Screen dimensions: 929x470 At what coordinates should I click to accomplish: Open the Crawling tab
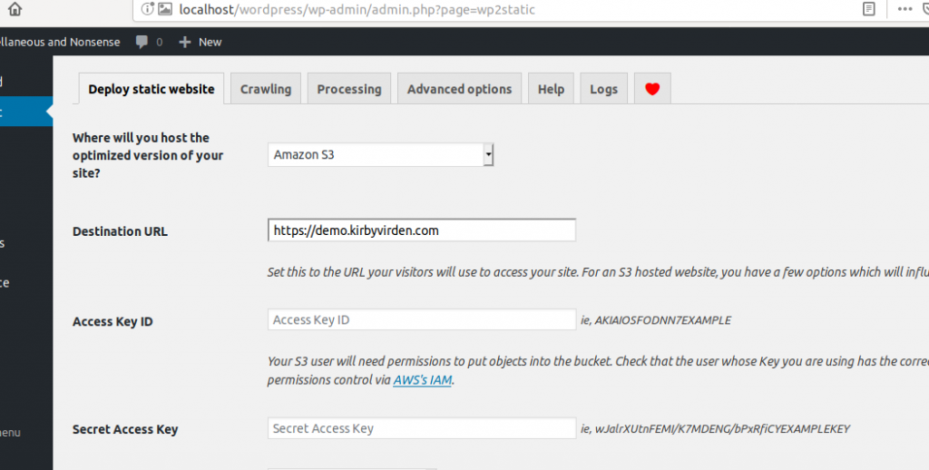click(266, 89)
